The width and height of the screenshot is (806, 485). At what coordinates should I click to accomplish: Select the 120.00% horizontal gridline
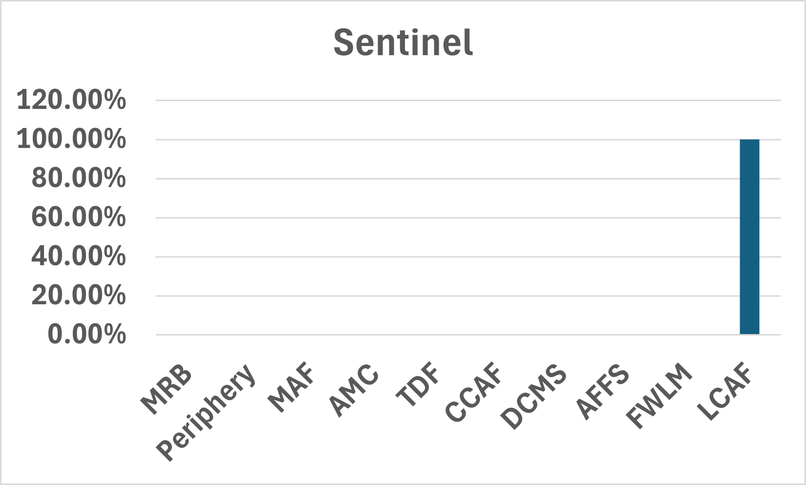468,101
